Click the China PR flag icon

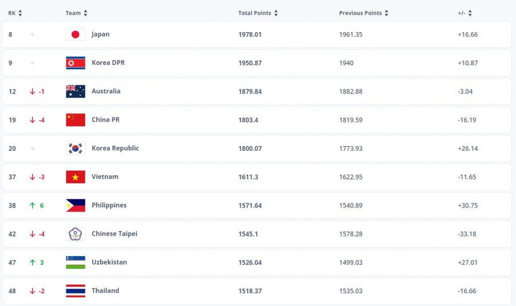tap(75, 120)
